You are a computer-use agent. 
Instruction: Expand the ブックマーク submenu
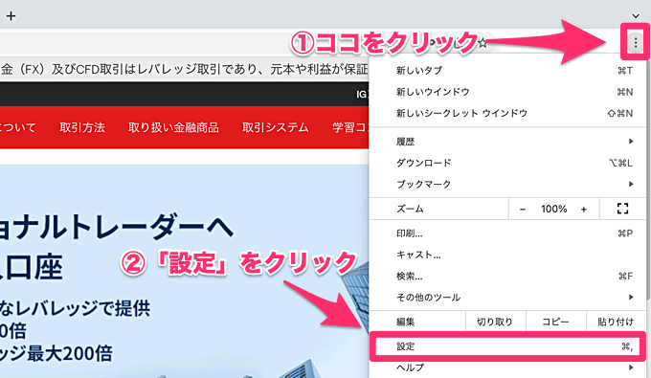[507, 184]
